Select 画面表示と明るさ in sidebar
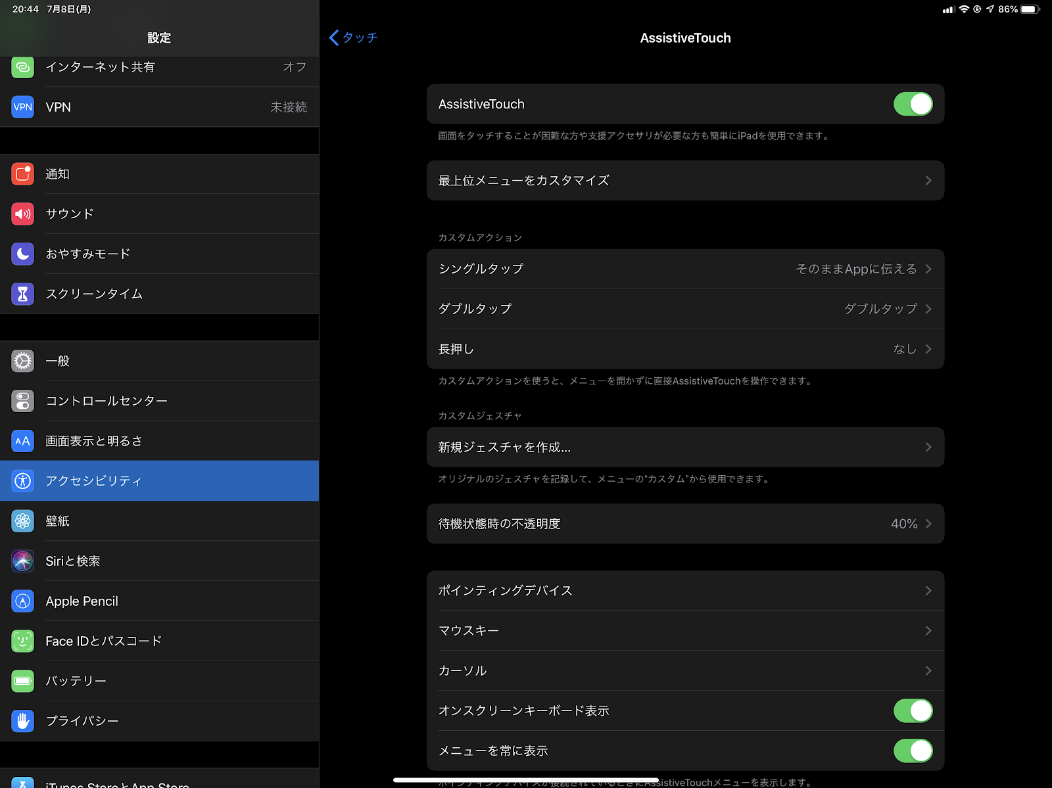Viewport: 1052px width, 788px height. (159, 441)
